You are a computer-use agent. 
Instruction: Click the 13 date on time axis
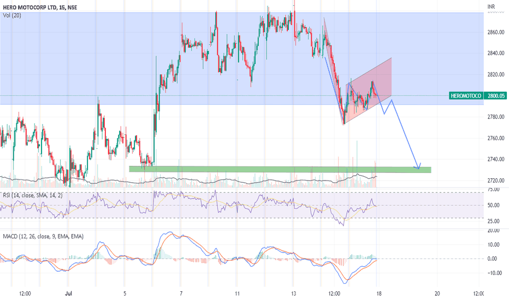click(x=293, y=293)
